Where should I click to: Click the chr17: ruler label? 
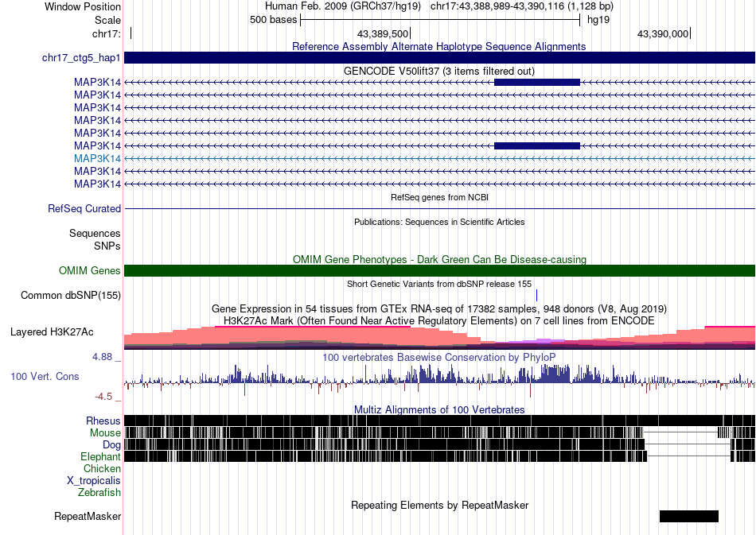tap(106, 33)
